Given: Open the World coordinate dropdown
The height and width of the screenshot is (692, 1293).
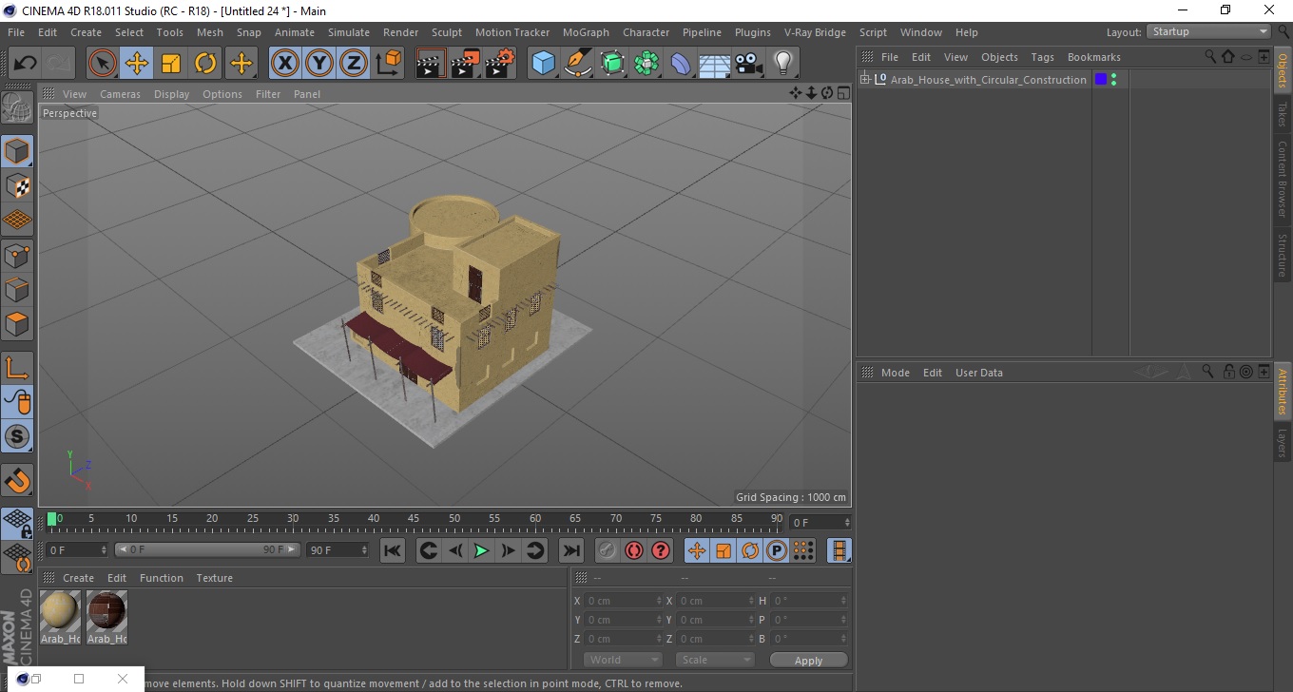Looking at the screenshot, I should point(623,660).
